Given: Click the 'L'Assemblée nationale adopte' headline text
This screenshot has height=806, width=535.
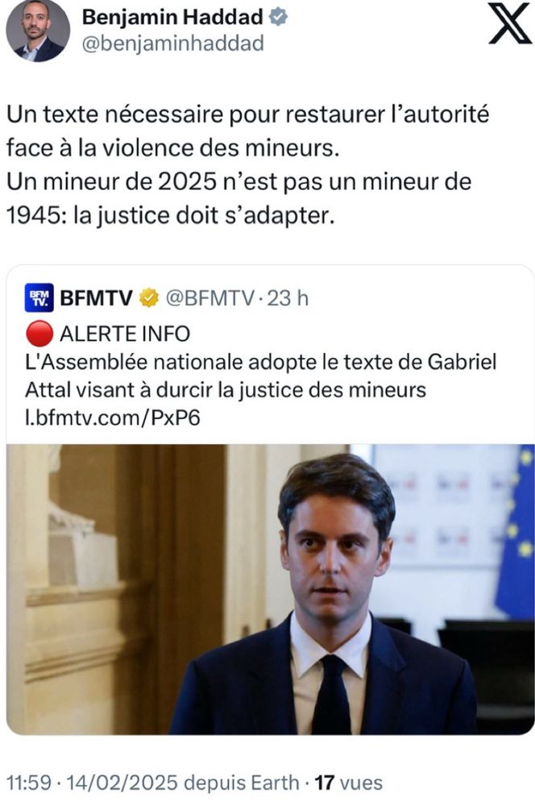Looking at the screenshot, I should pyautogui.click(x=261, y=376).
